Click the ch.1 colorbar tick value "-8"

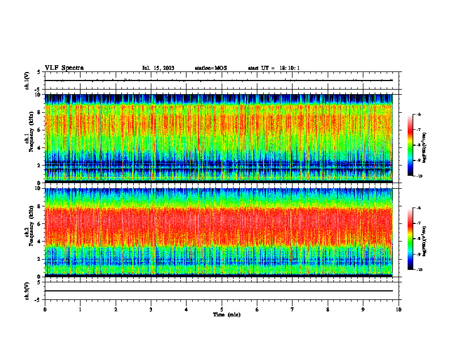pos(418,145)
